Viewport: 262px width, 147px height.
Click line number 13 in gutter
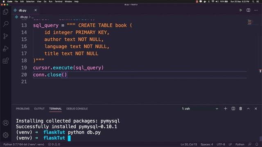click(x=24, y=25)
